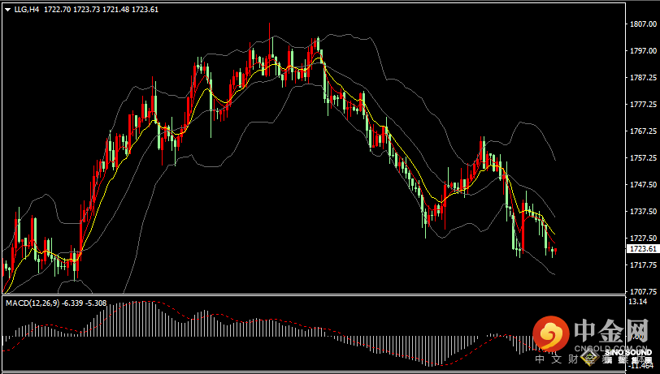The image size is (660, 374).
Task: Click the 13.14 MACD scale label
Action: [637, 301]
